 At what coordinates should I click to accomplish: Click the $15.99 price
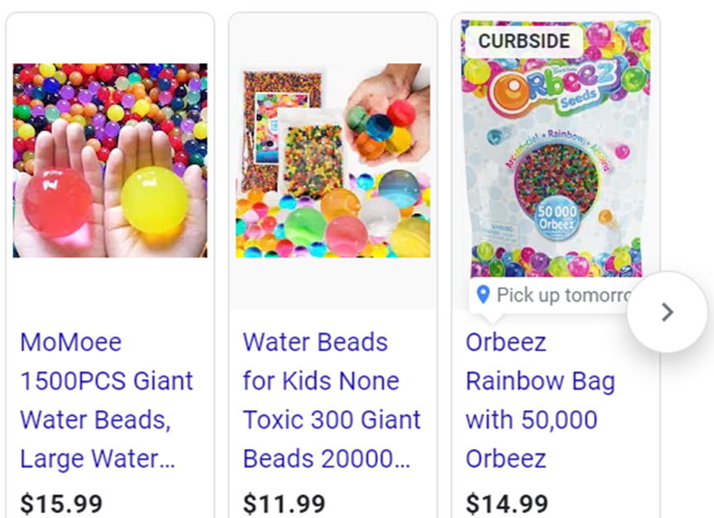tap(61, 504)
